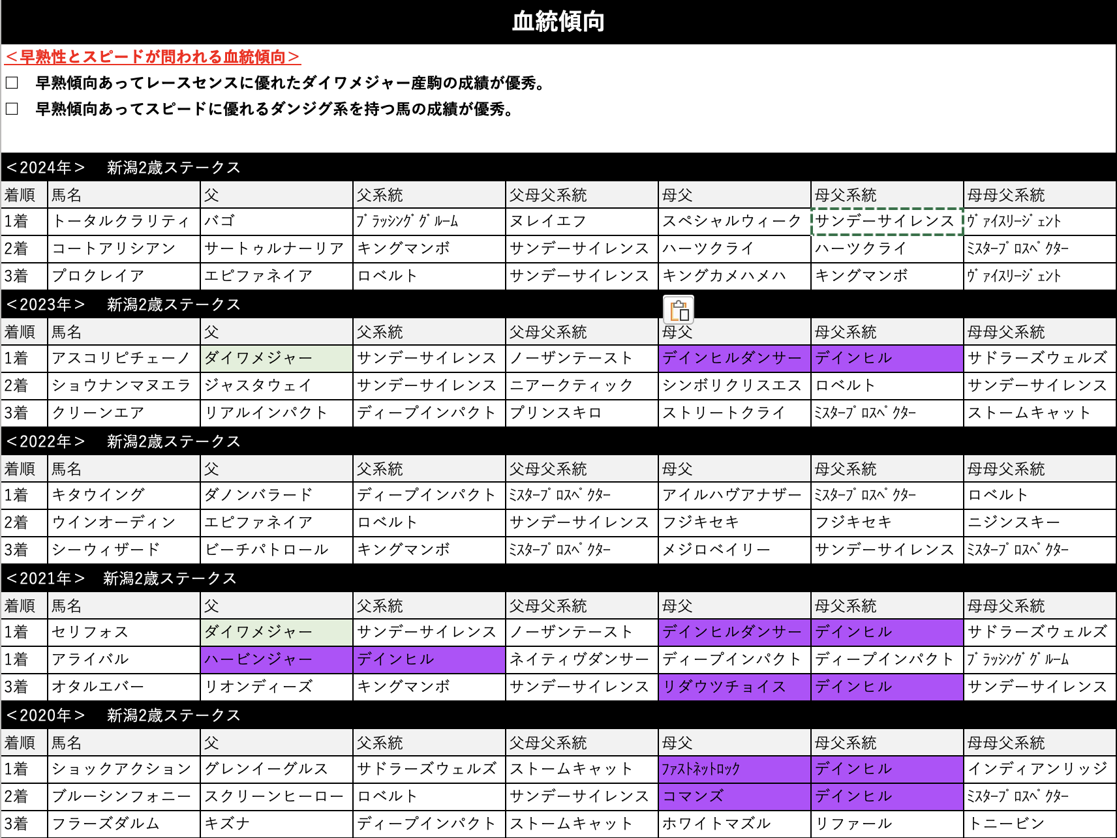The image size is (1117, 838).
Task: Click purple ハービンジャー cell
Action: (x=277, y=660)
